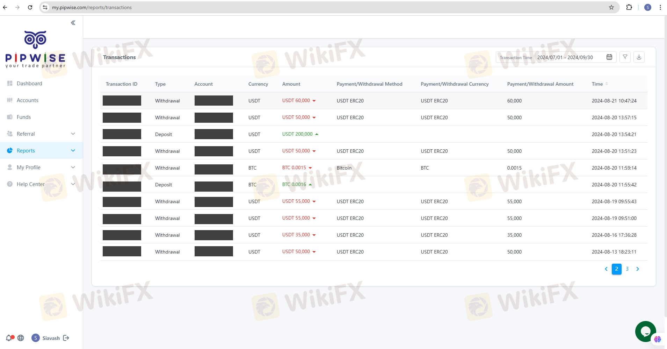This screenshot has height=349, width=667.
Task: Open the live chat bubble
Action: pos(645,331)
